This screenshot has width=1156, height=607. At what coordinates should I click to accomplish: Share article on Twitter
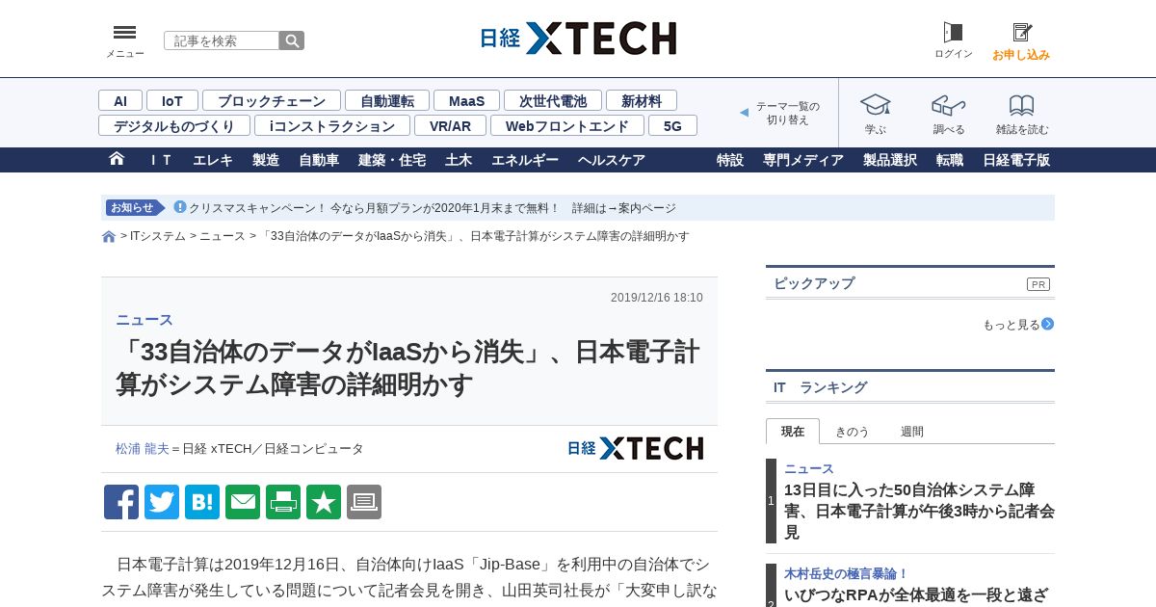162,502
